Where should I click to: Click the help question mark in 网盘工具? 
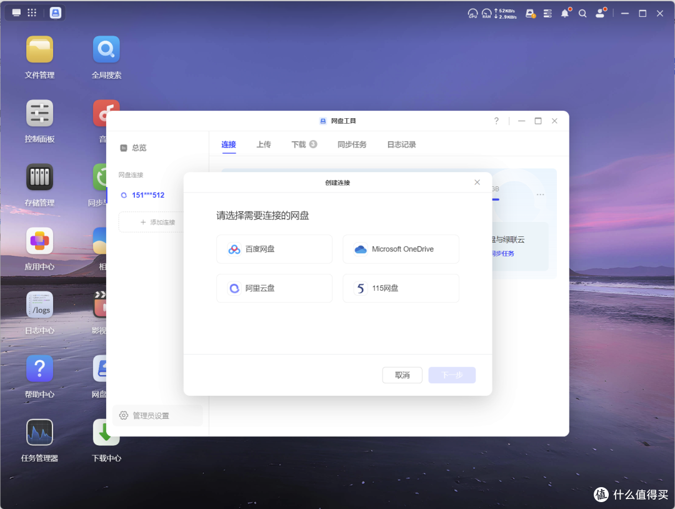tap(496, 121)
